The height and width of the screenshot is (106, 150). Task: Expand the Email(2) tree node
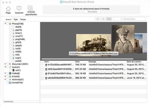pos(5,76)
